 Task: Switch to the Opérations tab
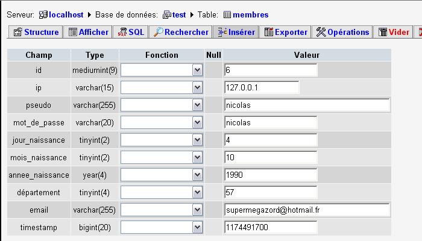[x=342, y=32]
